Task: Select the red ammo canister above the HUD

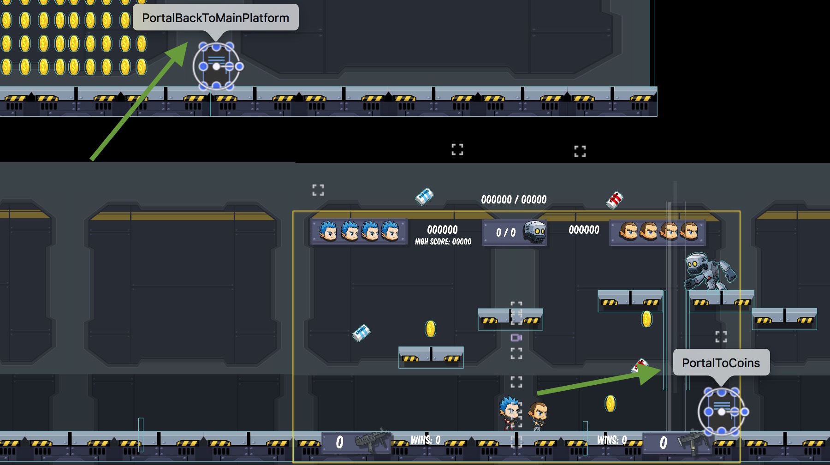Action: pos(615,200)
